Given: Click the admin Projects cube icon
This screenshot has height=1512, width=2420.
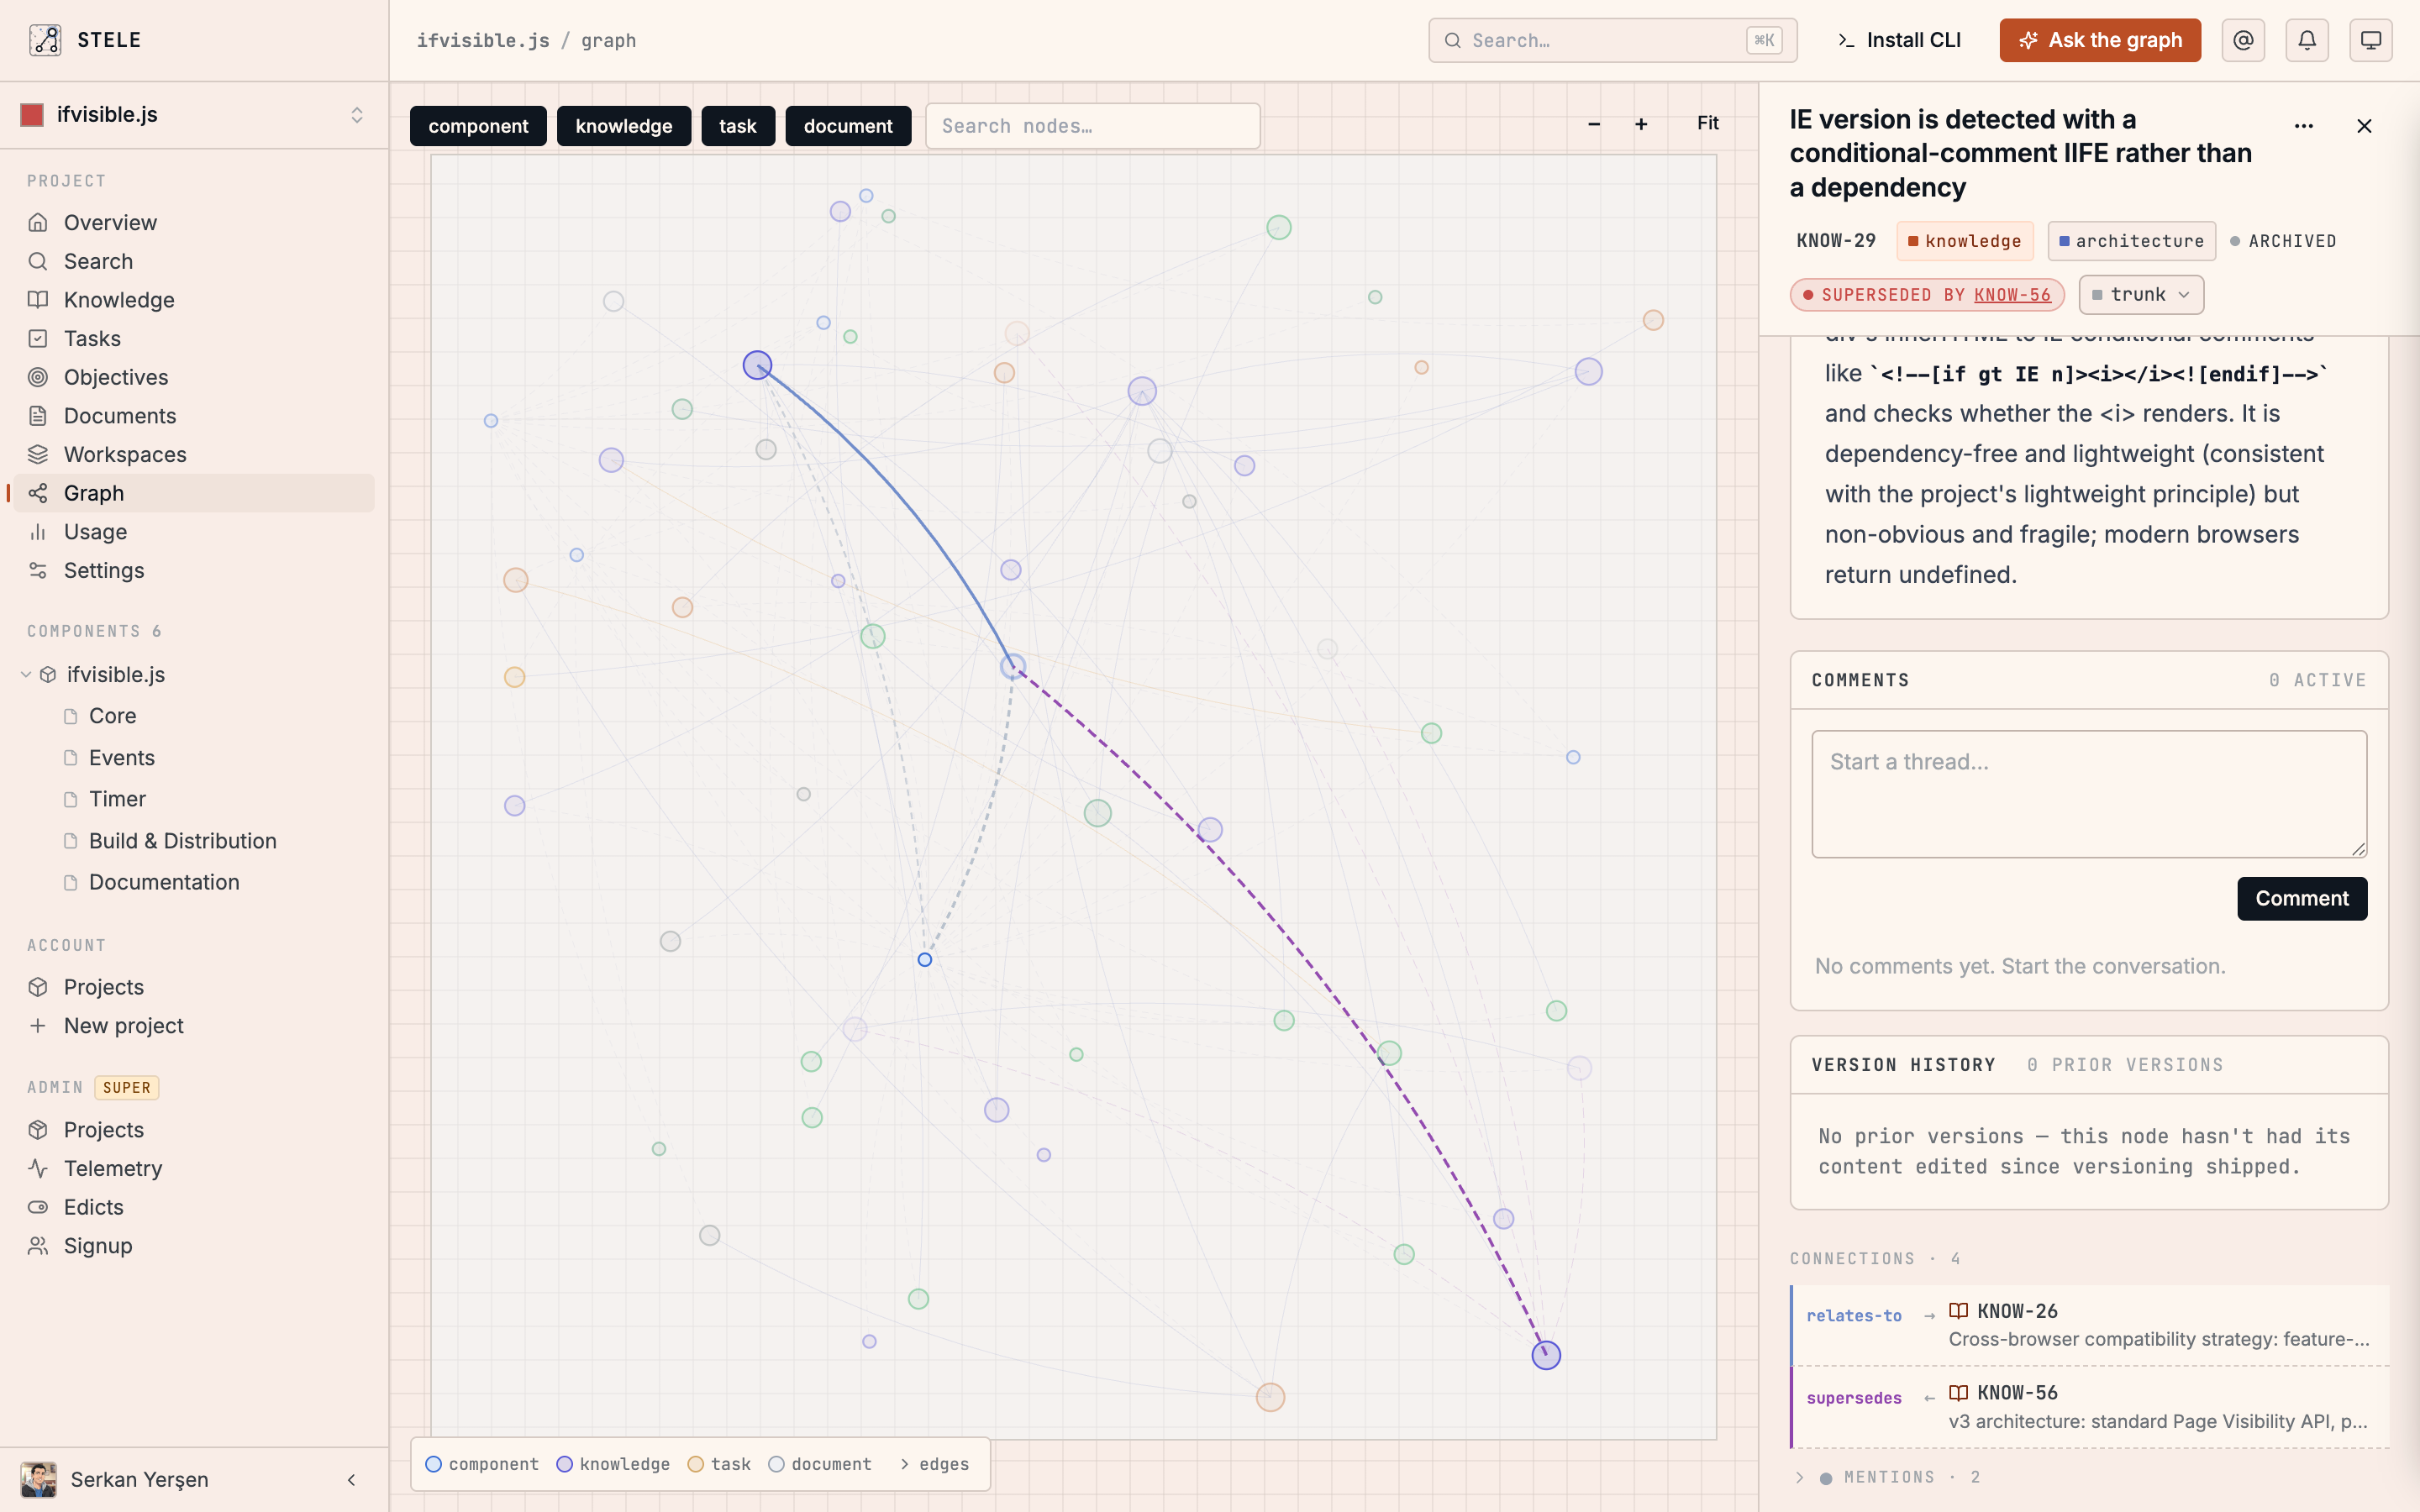Looking at the screenshot, I should pos(38,1130).
